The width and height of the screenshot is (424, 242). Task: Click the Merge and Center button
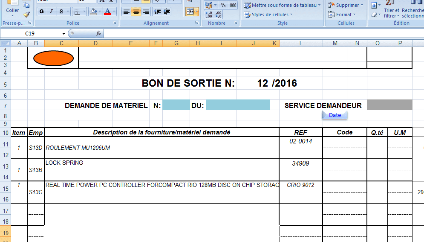coord(190,12)
